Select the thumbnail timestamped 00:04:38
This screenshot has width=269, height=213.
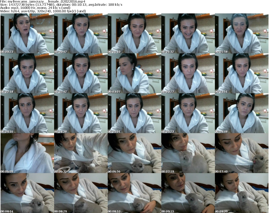[x=81, y=113]
